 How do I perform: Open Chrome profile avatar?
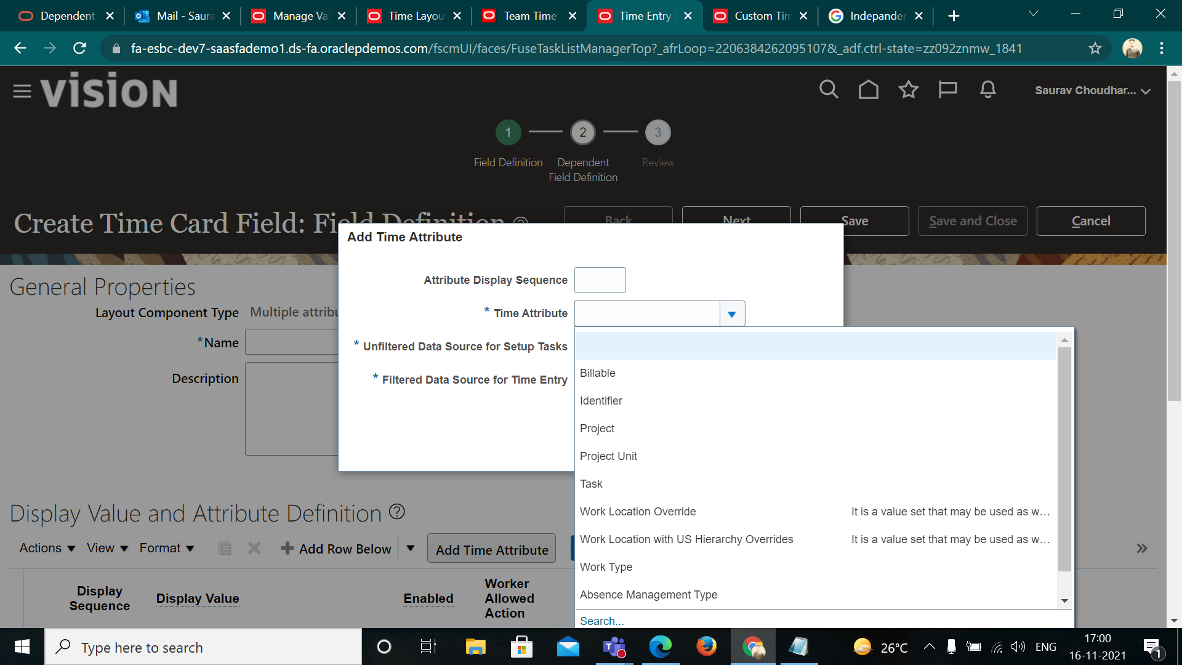(1132, 48)
